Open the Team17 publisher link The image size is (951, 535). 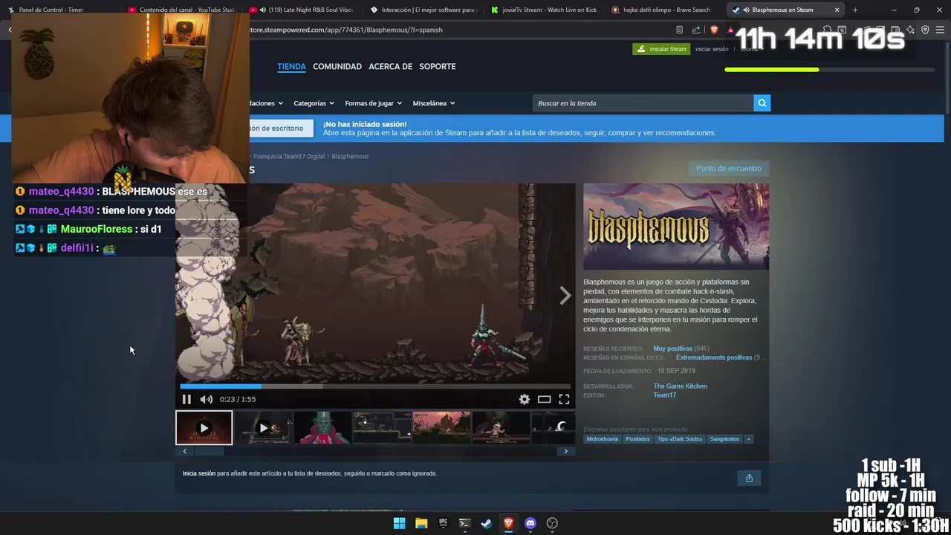[664, 395]
